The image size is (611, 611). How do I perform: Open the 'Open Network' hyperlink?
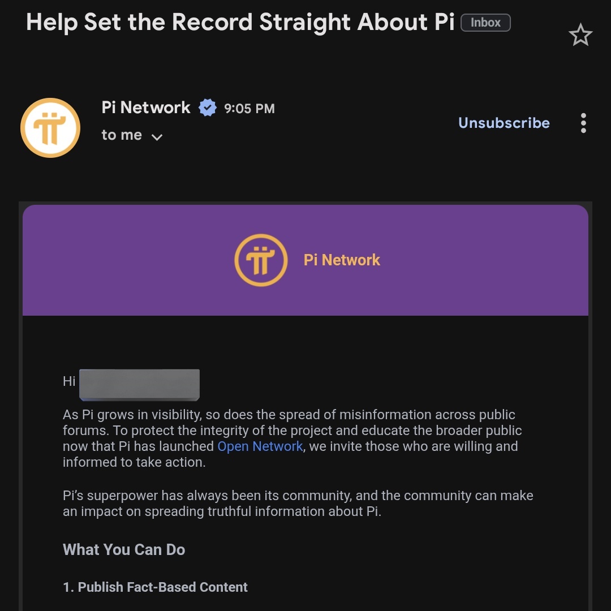260,446
